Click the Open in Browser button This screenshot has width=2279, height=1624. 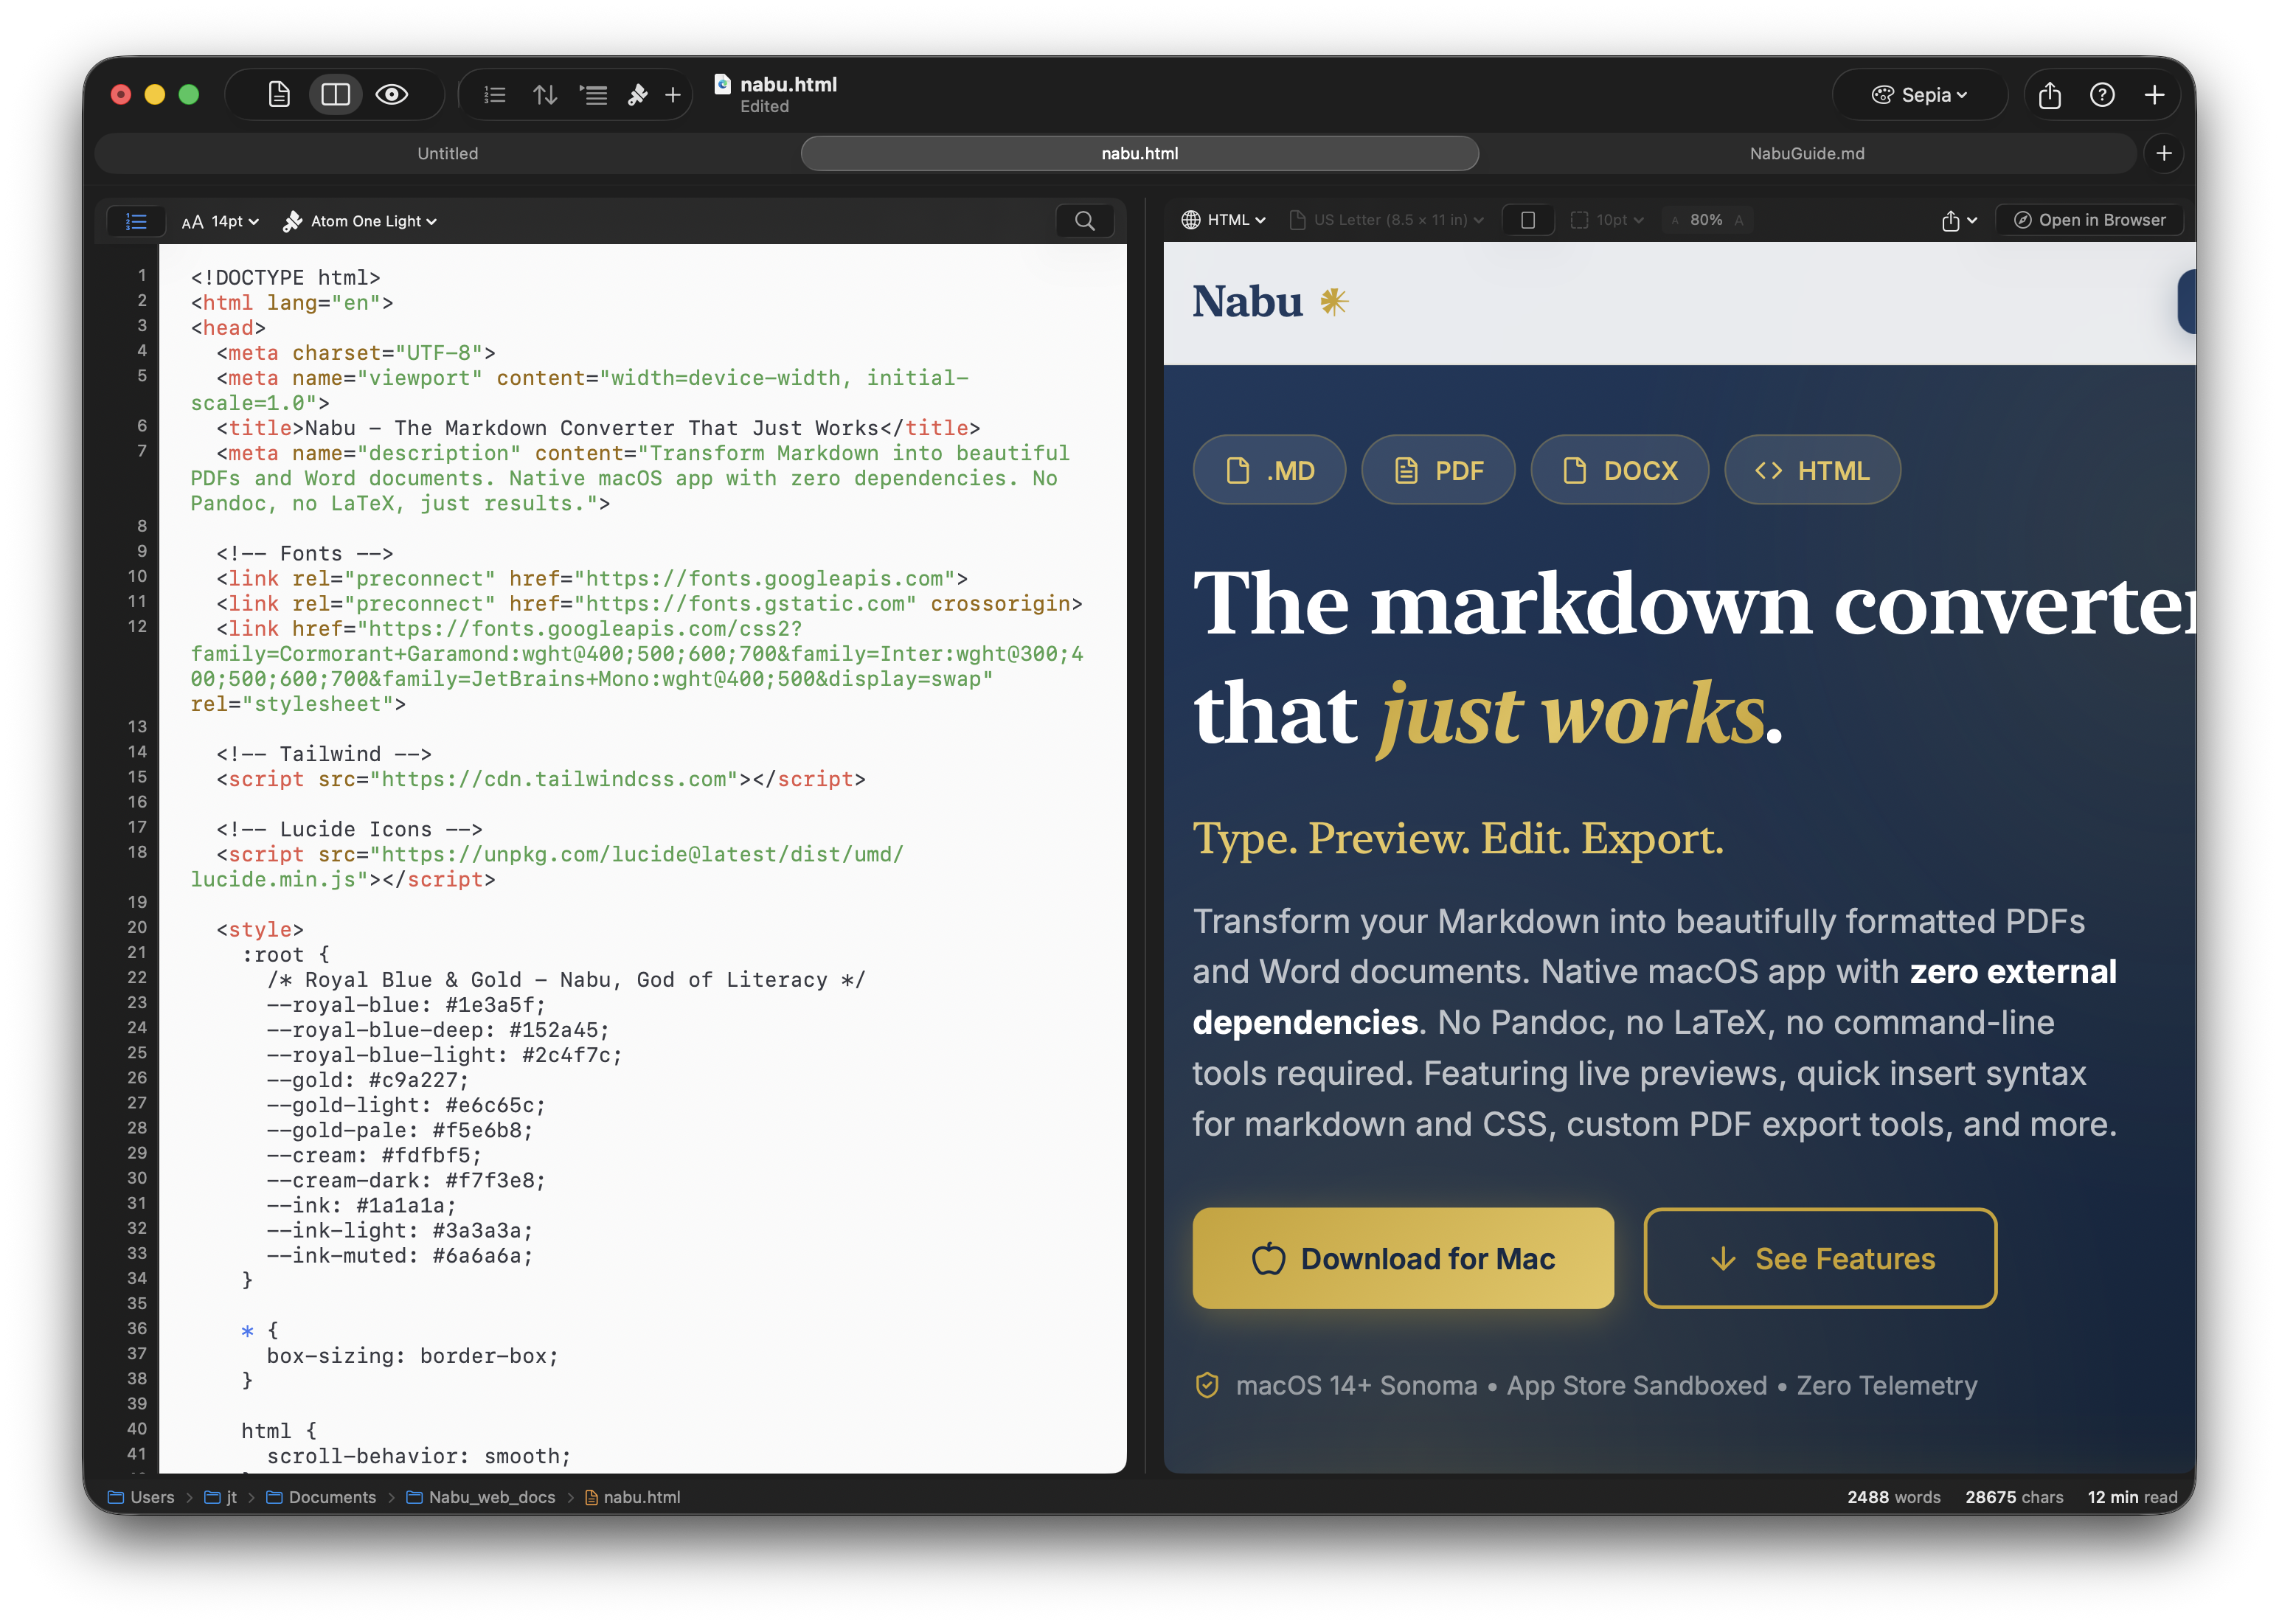pos(2089,220)
